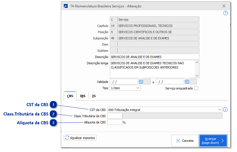Click the help question mark icon
This screenshot has width=237, height=152.
pos(226,13)
